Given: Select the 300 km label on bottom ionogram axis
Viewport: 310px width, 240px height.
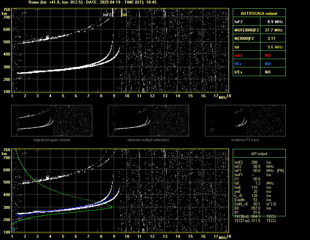Looking at the screenshot, I should point(6,207).
